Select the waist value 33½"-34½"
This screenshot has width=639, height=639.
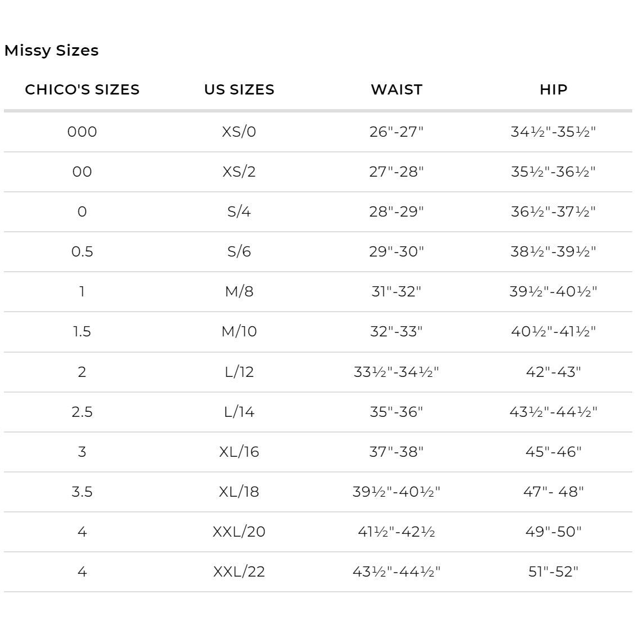(397, 372)
